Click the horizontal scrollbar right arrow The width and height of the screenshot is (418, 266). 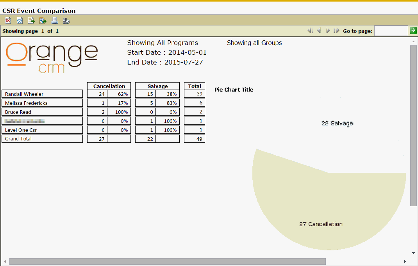click(x=405, y=261)
